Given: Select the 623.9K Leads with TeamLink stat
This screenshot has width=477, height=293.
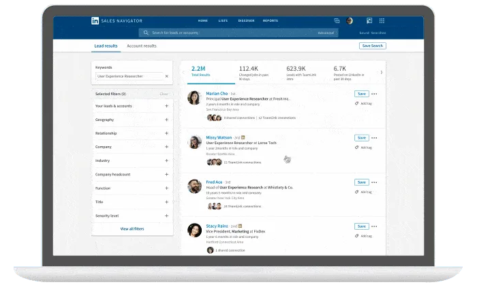Looking at the screenshot, I should (301, 73).
